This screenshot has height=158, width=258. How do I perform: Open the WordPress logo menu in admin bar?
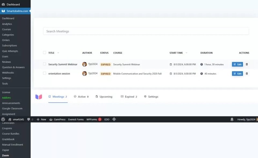tap(3, 119)
